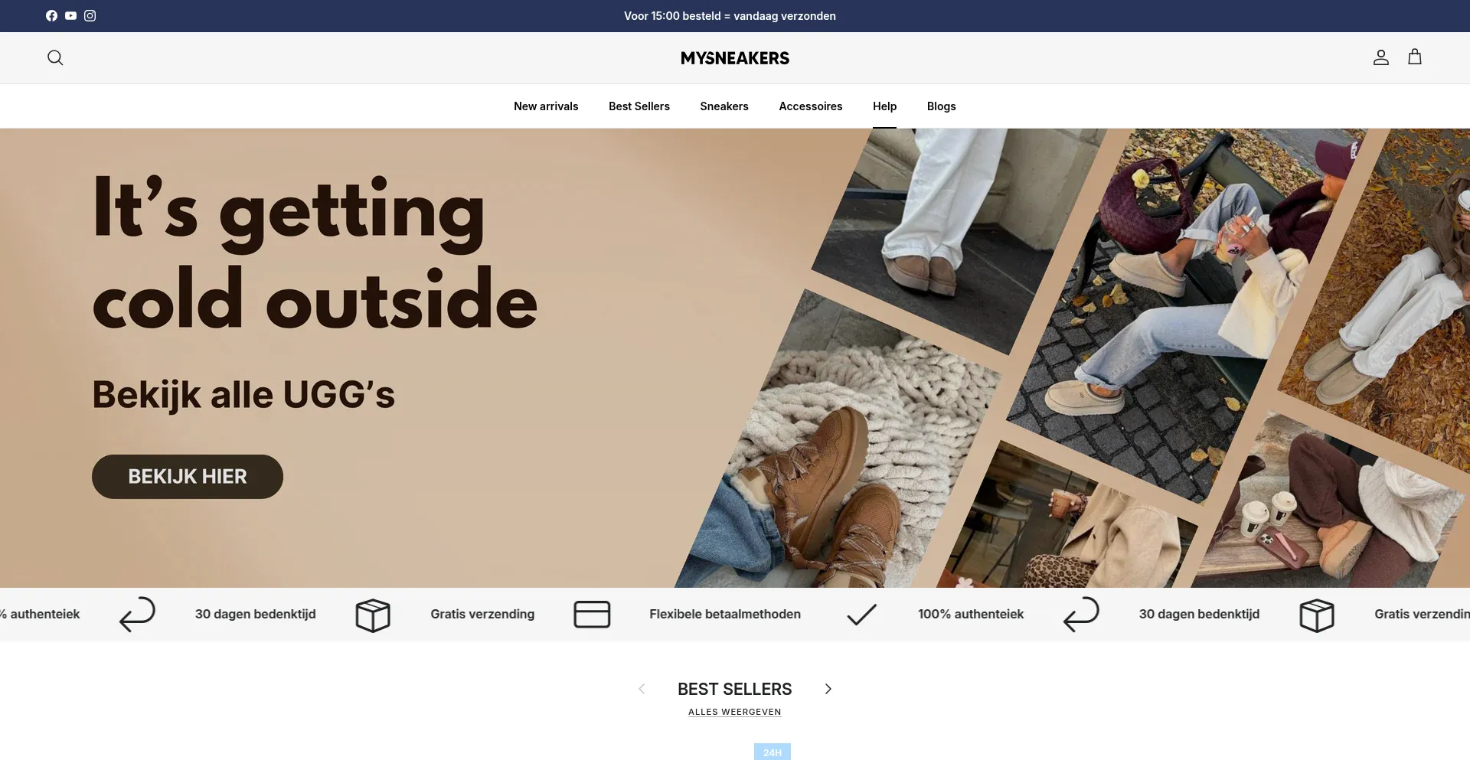Open the YouTube channel icon
1470x760 pixels.
pyautogui.click(x=70, y=15)
